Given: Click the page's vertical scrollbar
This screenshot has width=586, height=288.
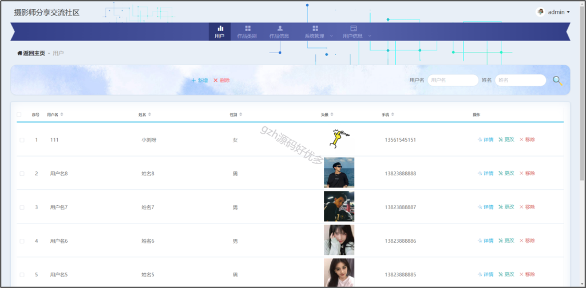Looking at the screenshot, I should [x=582, y=93].
